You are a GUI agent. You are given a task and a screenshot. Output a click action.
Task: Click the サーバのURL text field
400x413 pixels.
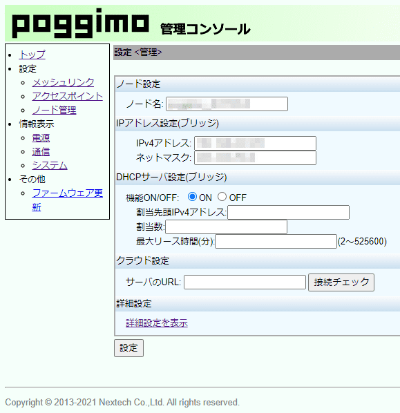click(x=245, y=282)
